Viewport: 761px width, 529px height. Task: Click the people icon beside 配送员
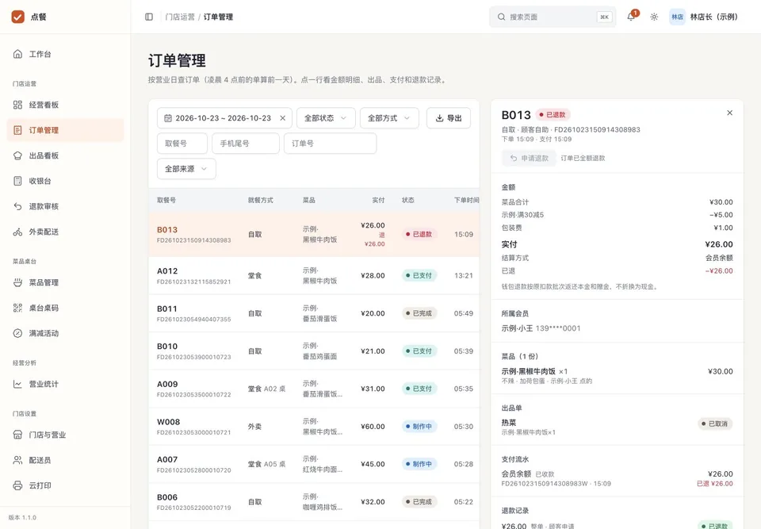[17, 460]
